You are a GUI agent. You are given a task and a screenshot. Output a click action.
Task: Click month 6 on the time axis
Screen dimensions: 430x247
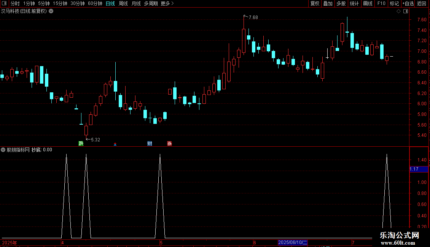pyautogui.click(x=255, y=242)
